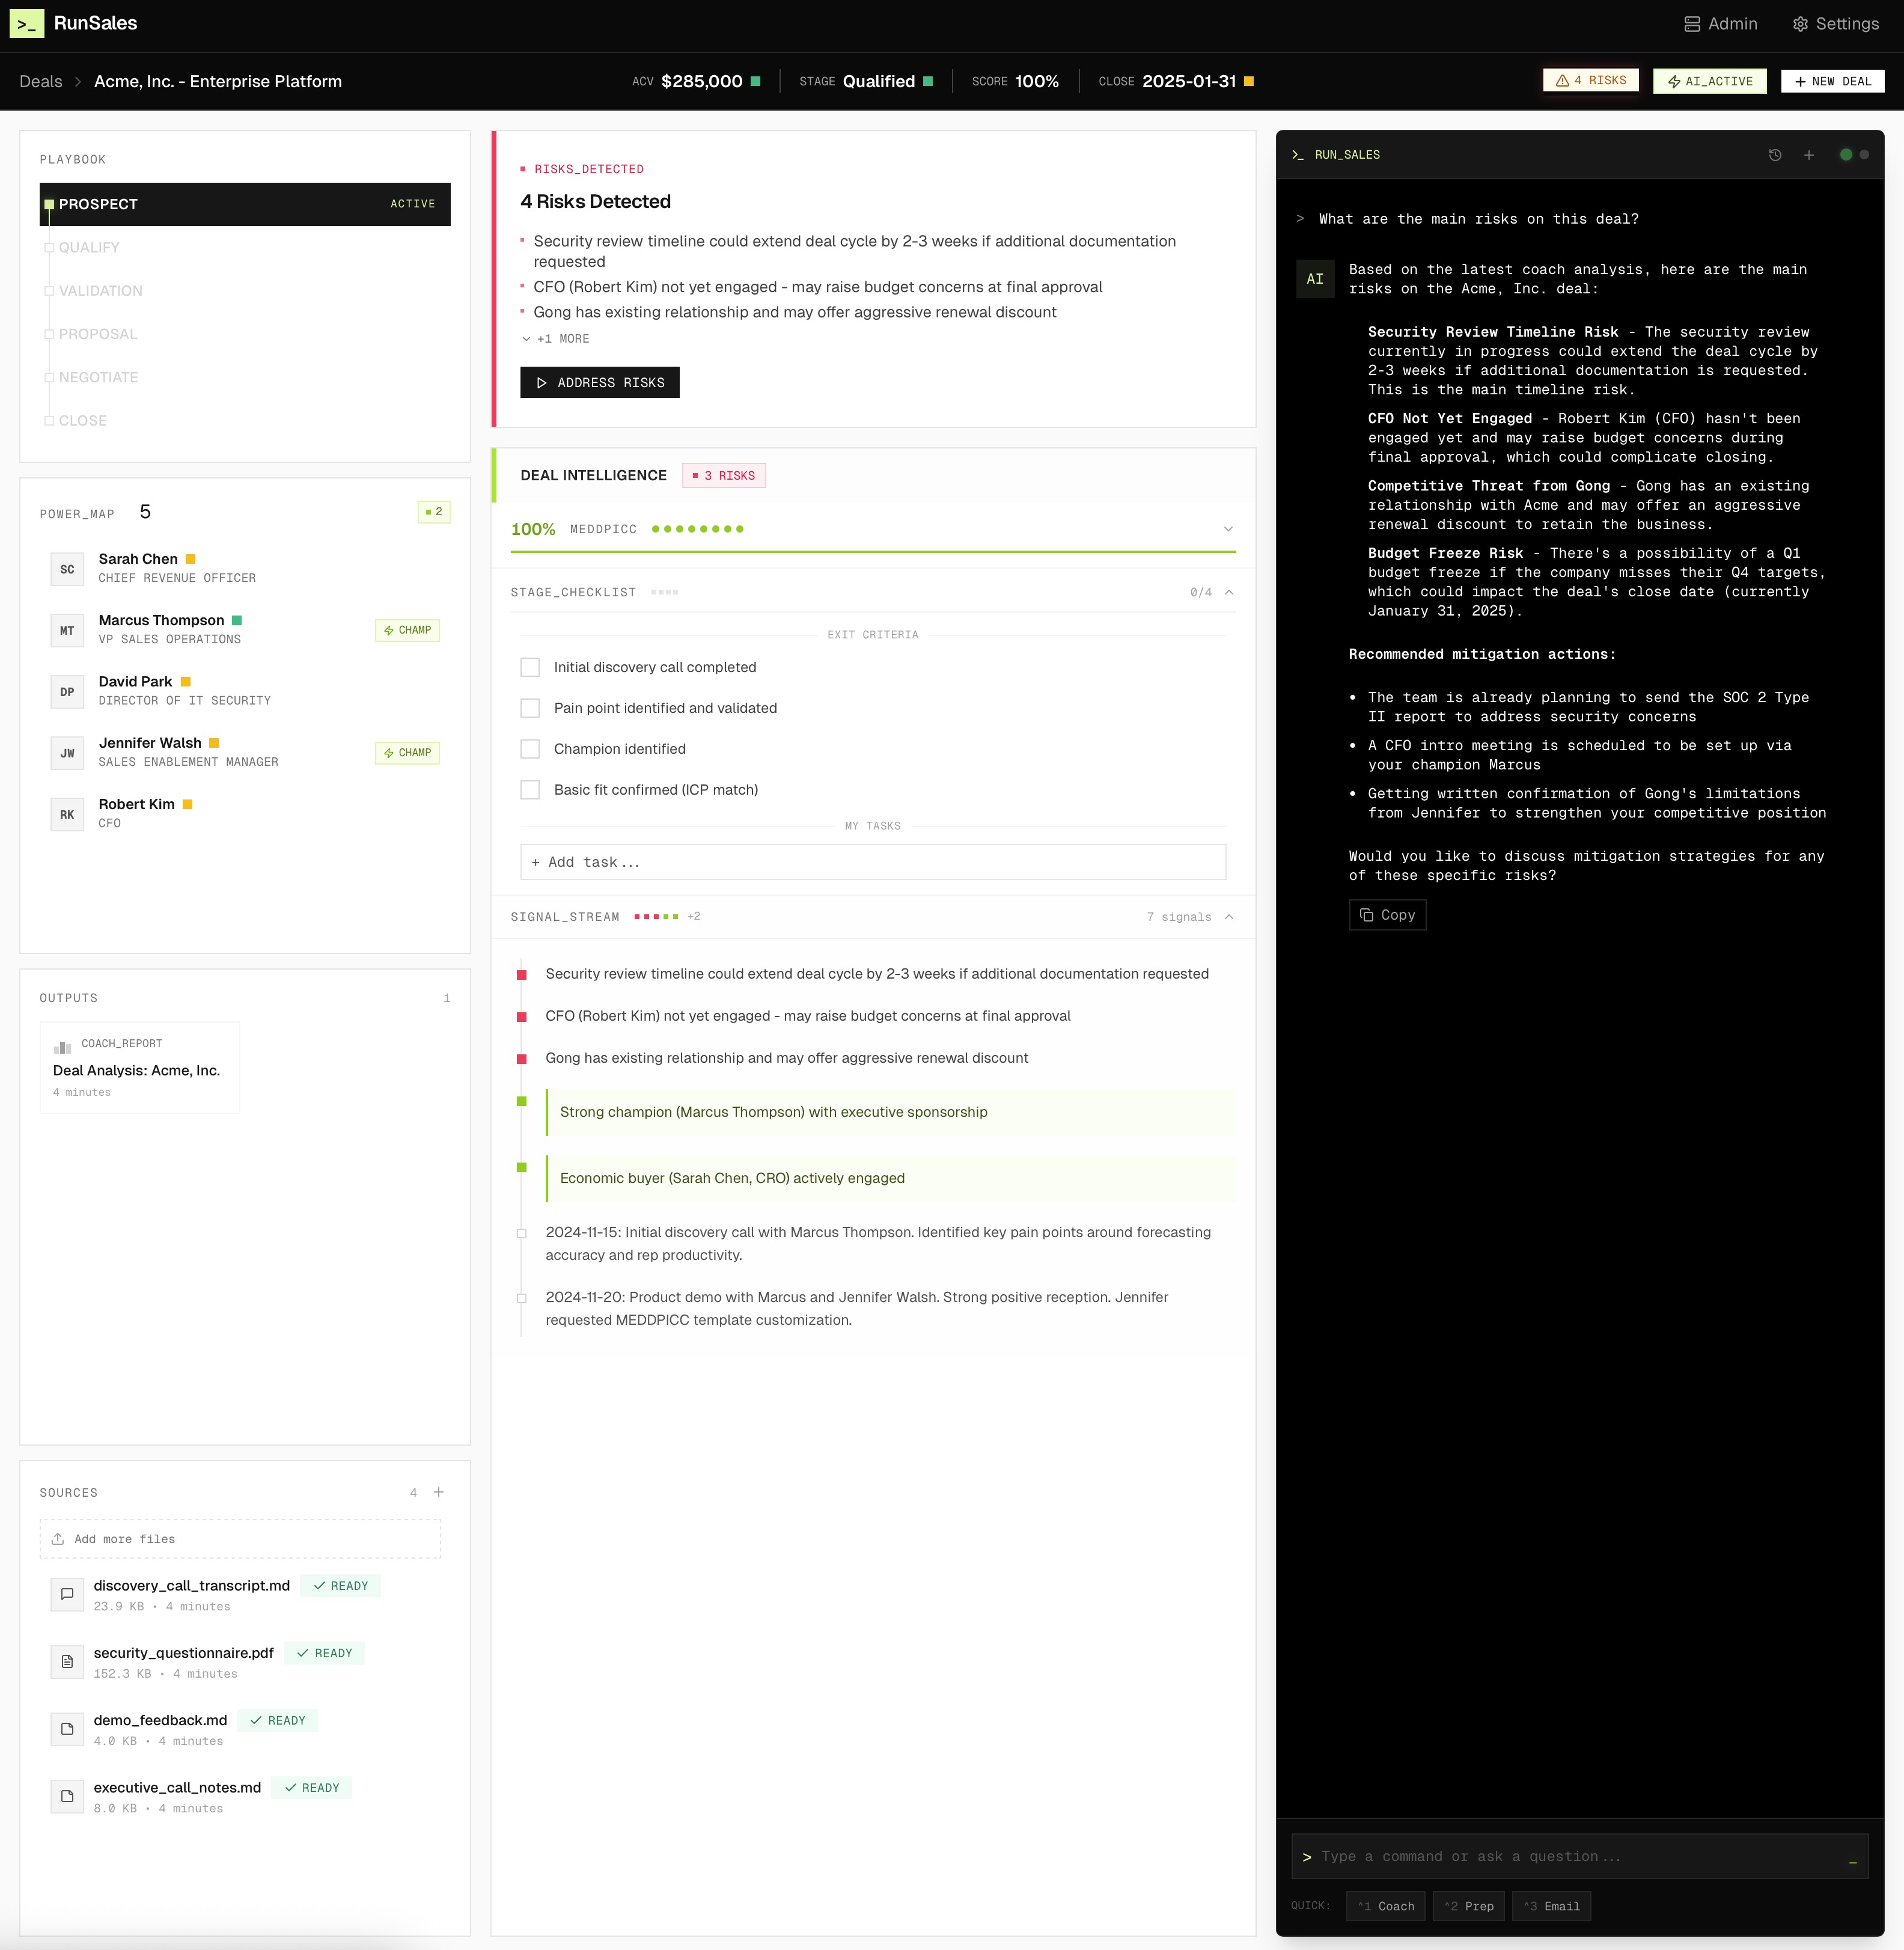
Task: Check off 'Initial discovery call completed'
Action: (530, 666)
